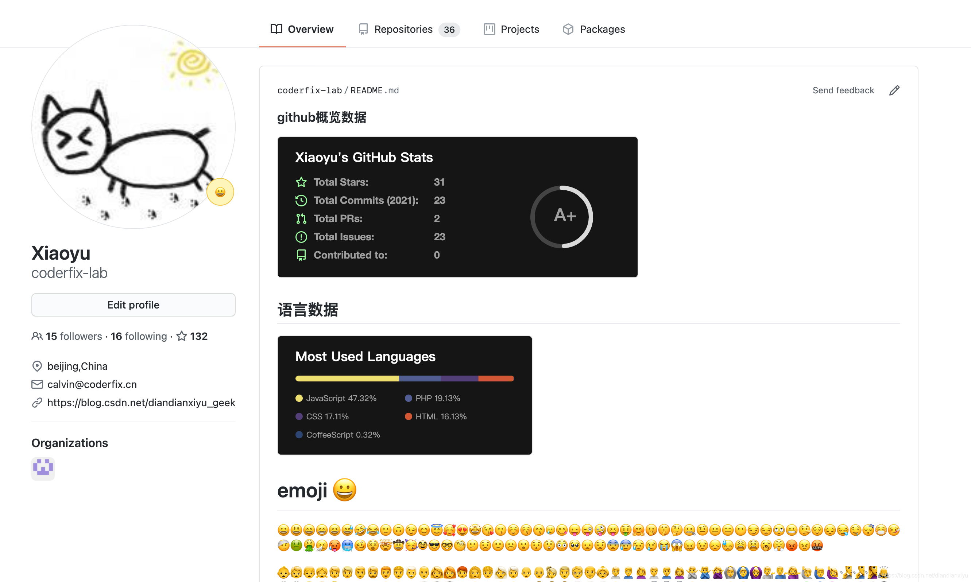Open the 15 followers link
Image resolution: width=971 pixels, height=582 pixels.
73,336
